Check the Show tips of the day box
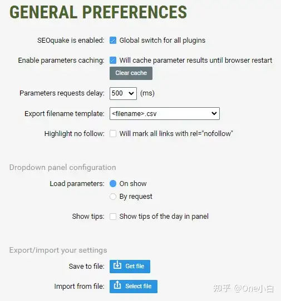This screenshot has height=301, width=281. 113,217
